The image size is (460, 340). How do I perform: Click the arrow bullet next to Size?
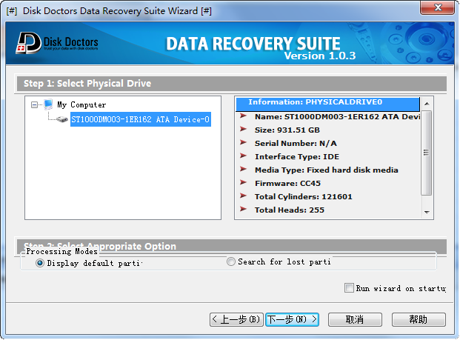(x=244, y=130)
